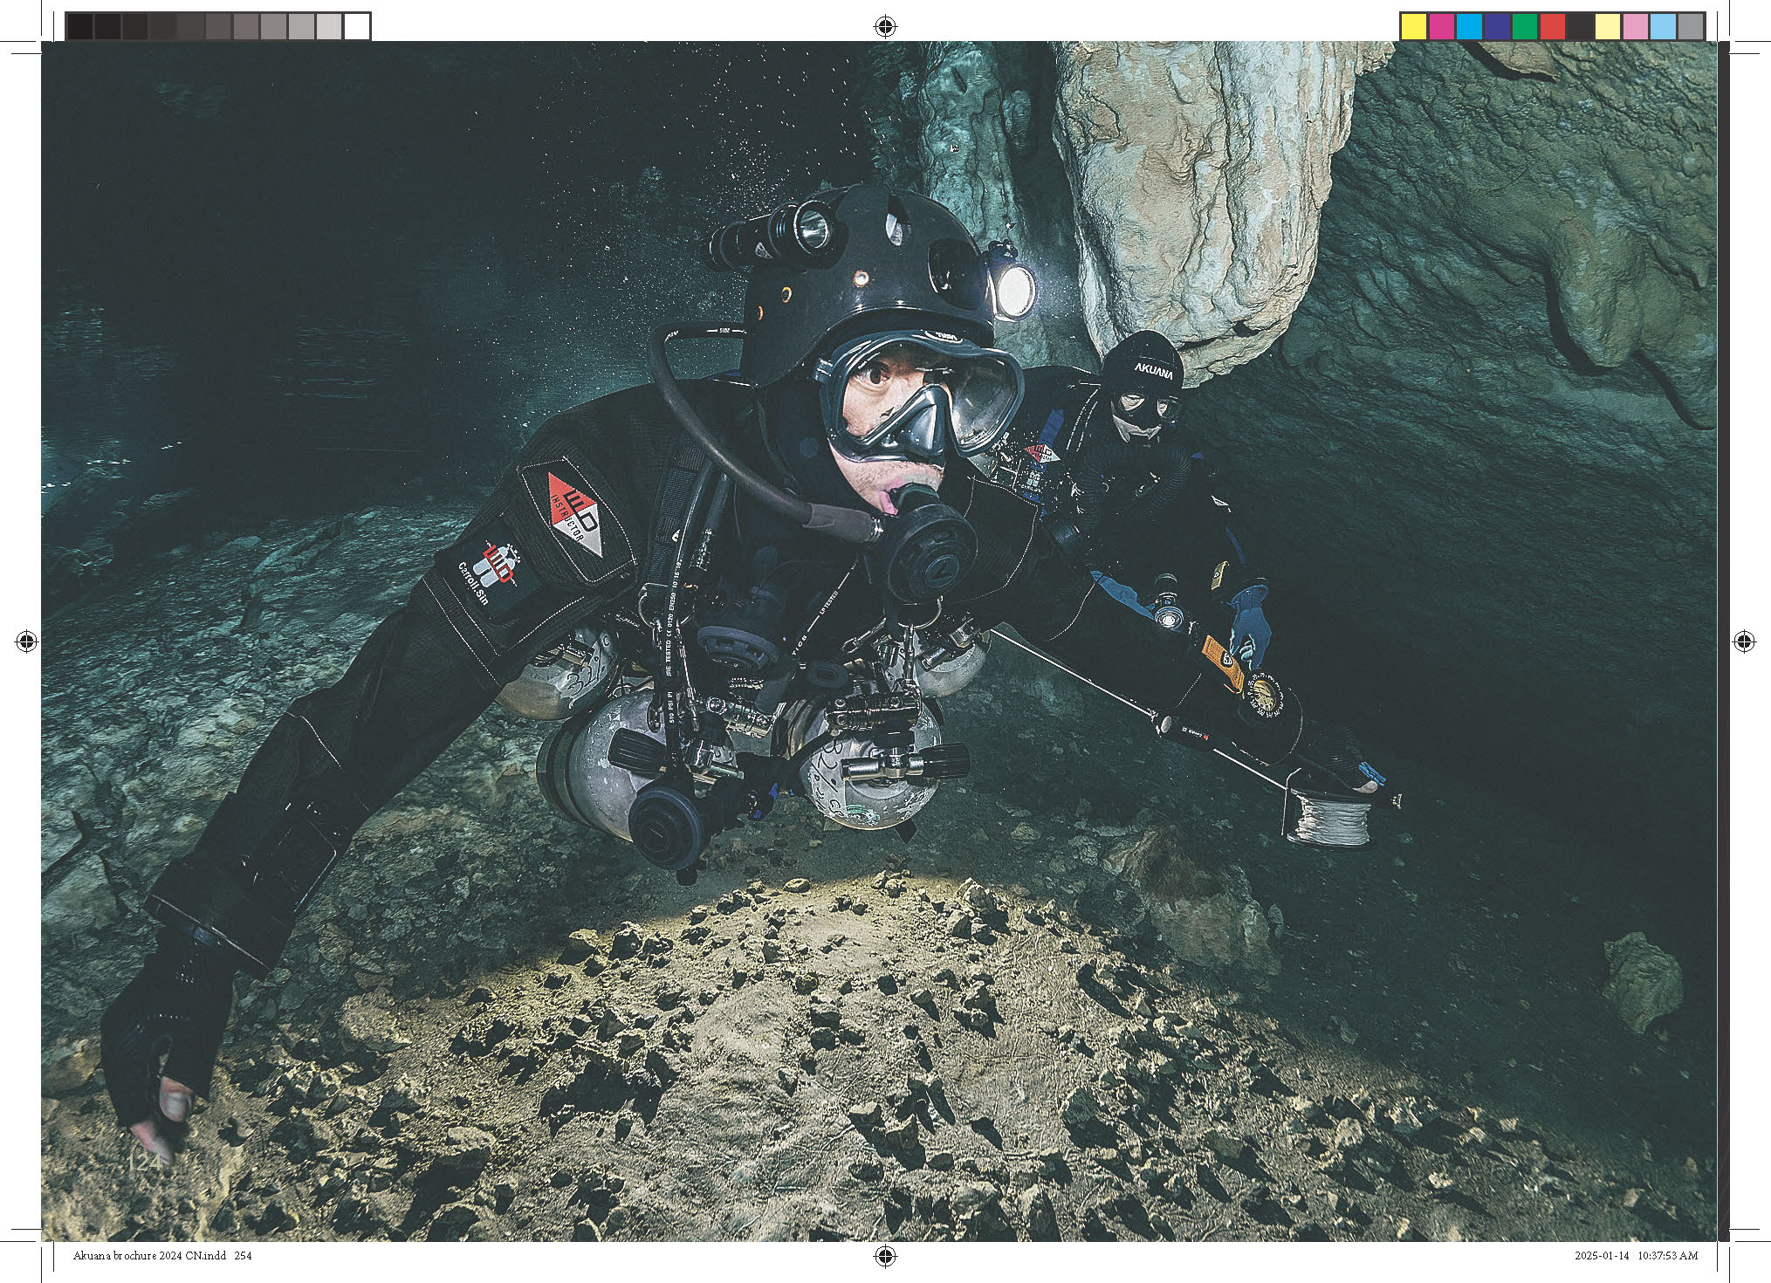
Task: Click the bottom center registration mark
Action: (885, 1255)
